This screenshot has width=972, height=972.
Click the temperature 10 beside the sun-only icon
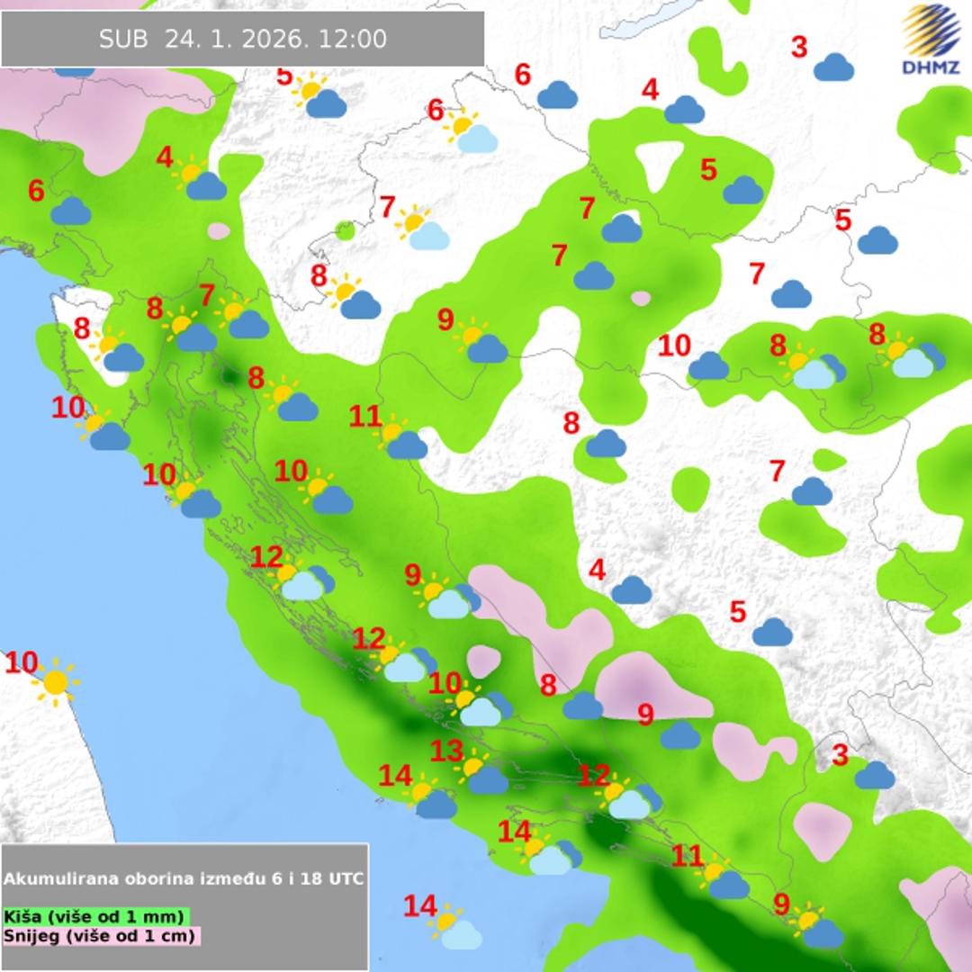pyautogui.click(x=22, y=663)
